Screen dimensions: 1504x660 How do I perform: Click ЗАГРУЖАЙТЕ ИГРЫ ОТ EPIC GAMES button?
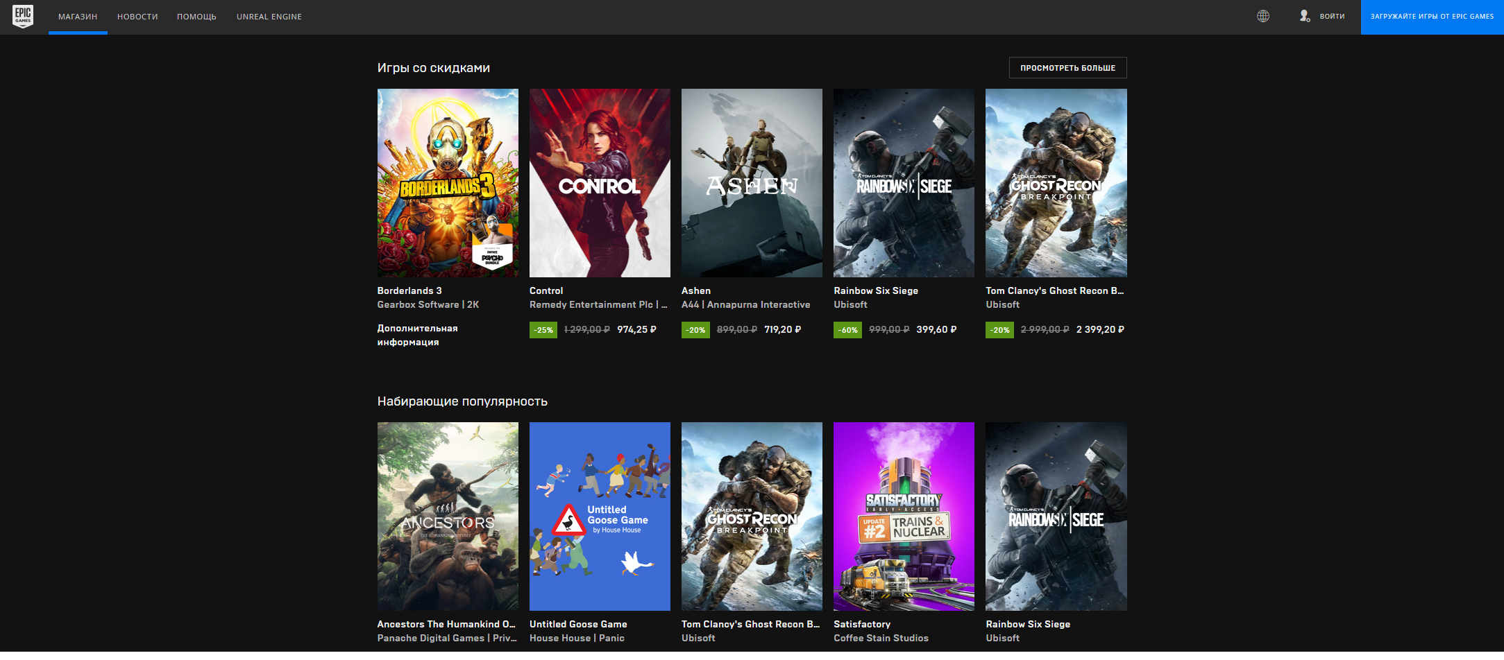tap(1432, 17)
